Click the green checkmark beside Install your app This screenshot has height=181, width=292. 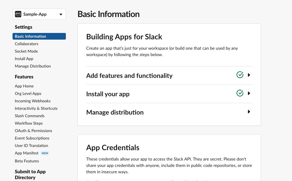point(240,93)
